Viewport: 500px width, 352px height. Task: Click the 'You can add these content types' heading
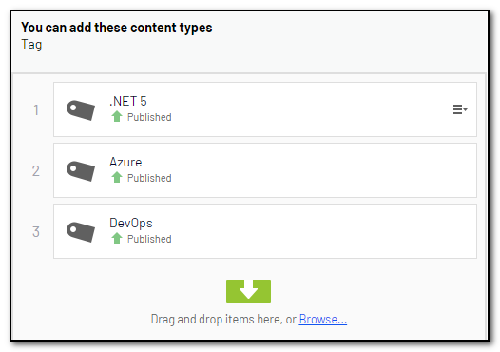[x=117, y=28]
